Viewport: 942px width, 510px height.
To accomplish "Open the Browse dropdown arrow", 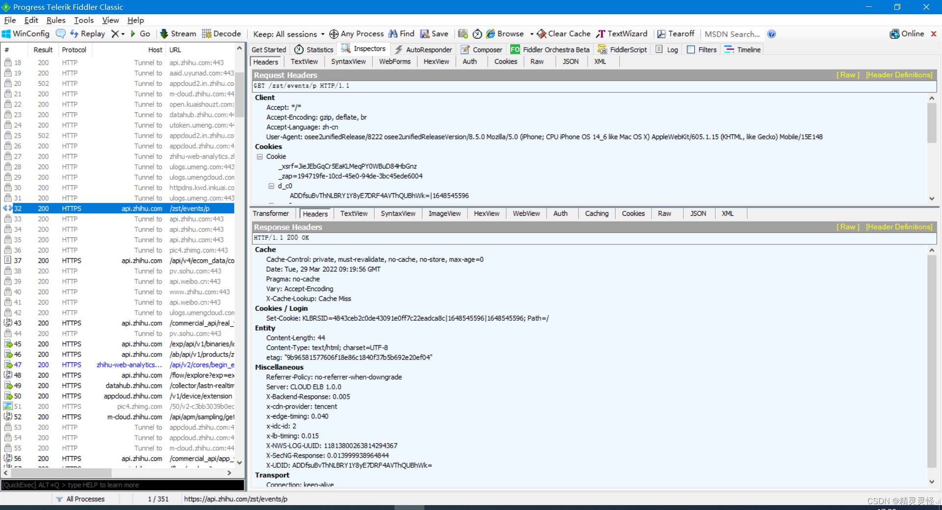I will click(x=532, y=34).
